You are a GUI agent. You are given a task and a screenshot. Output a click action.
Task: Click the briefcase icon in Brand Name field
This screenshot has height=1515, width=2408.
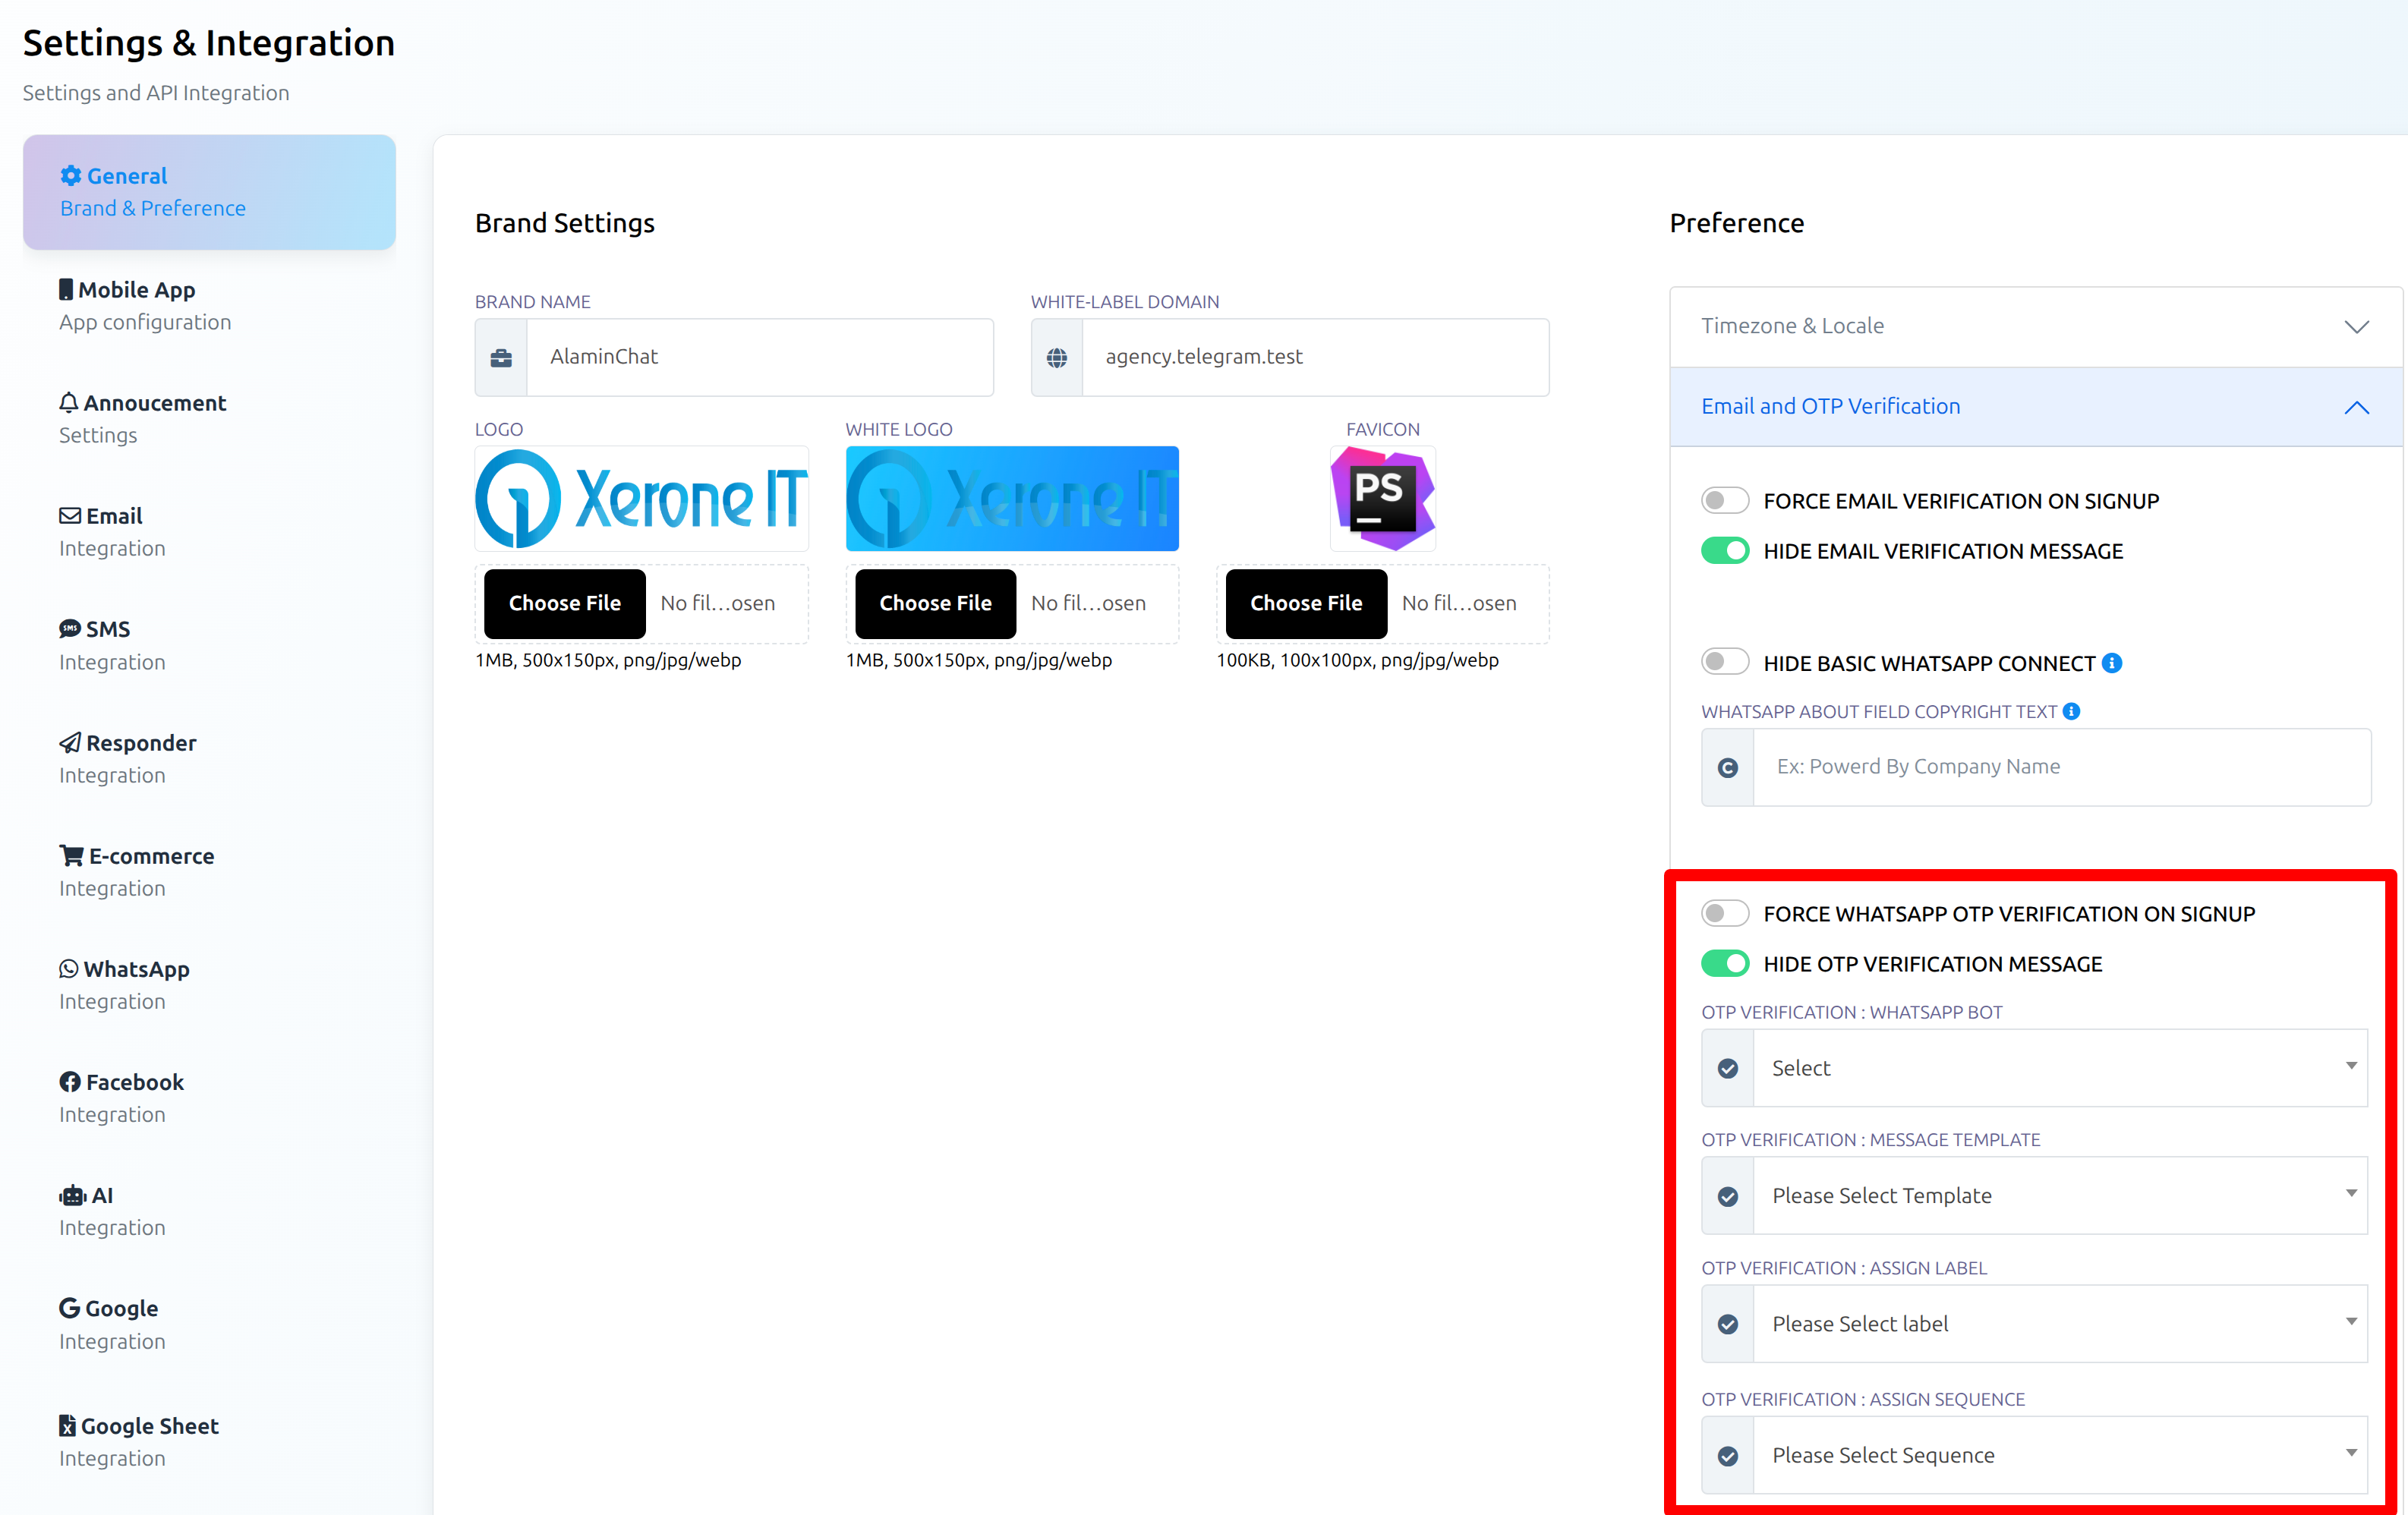coord(501,357)
